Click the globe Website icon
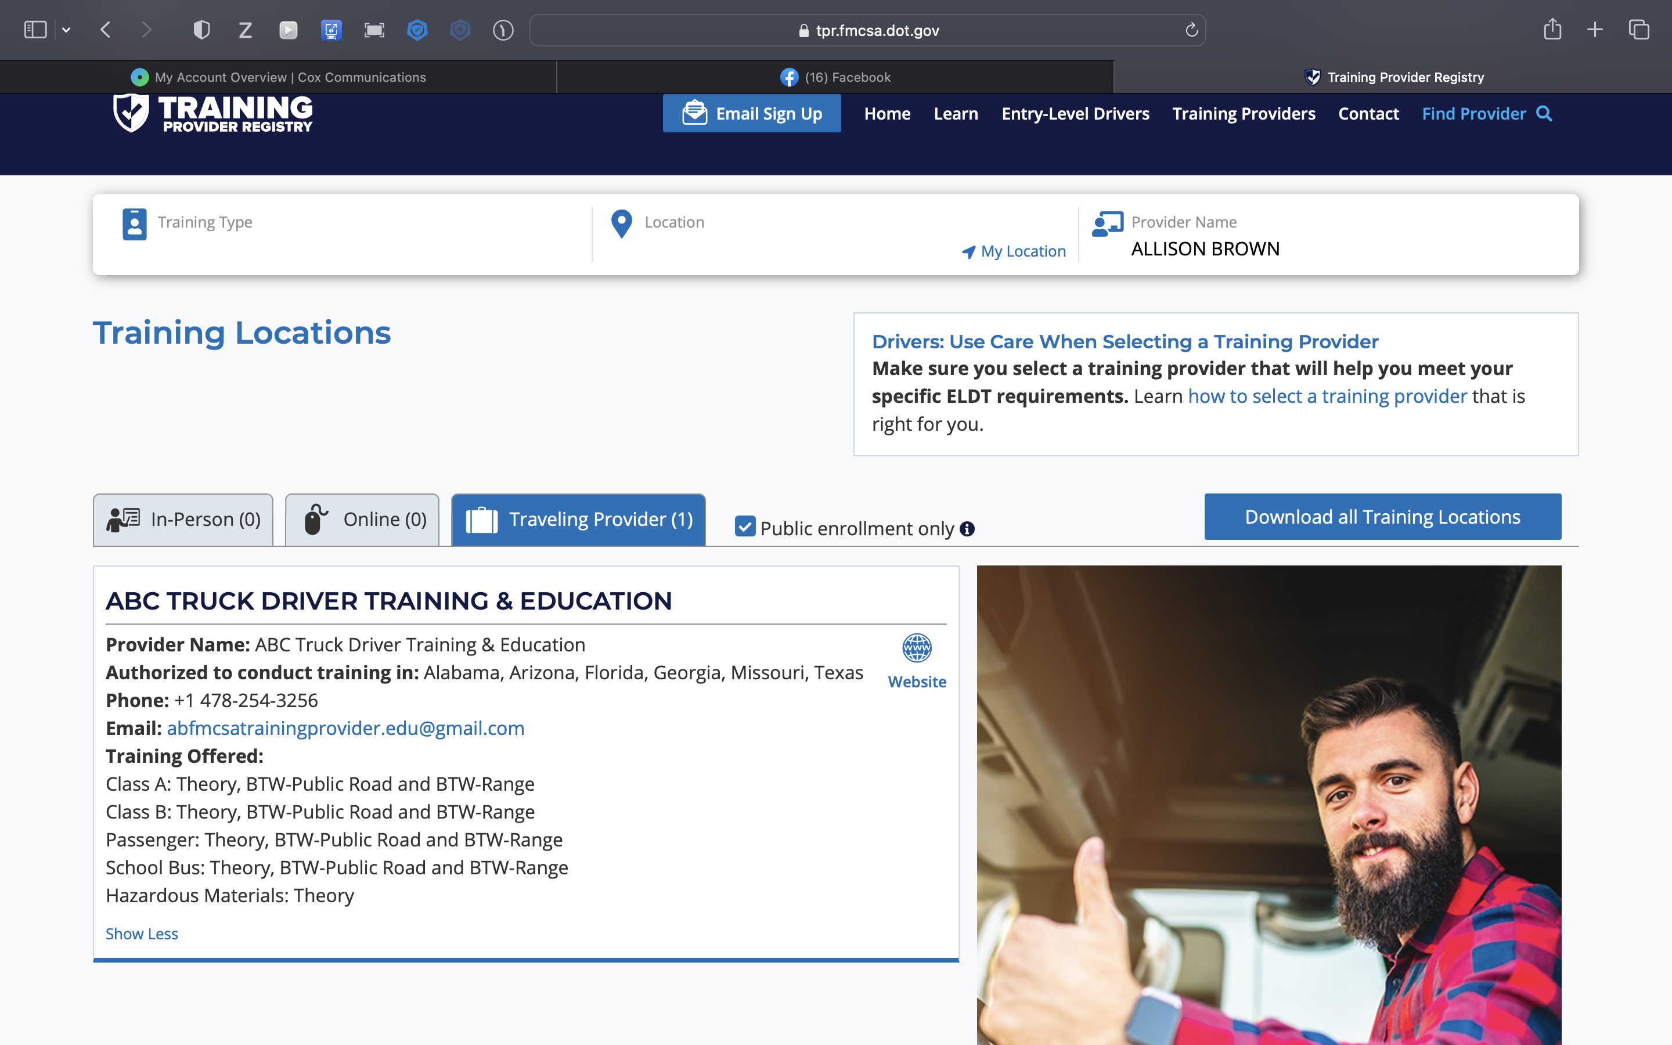The height and width of the screenshot is (1045, 1672). [917, 648]
